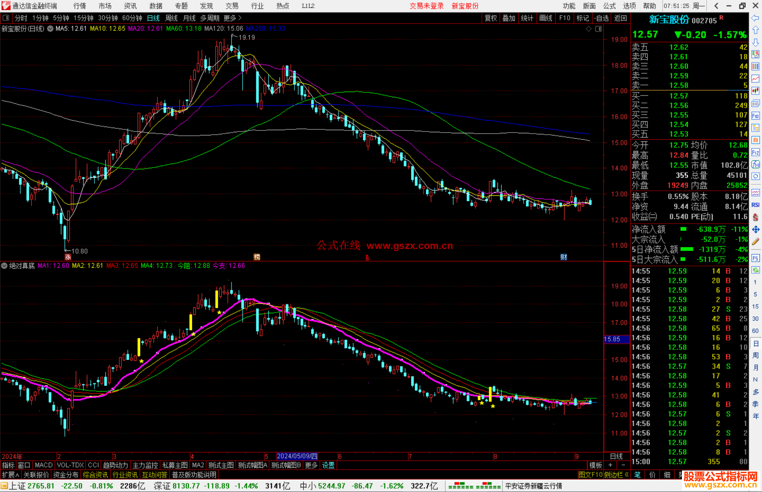This screenshot has width=762, height=492.
Task: Switch to the MACD indicator tab
Action: click(44, 465)
